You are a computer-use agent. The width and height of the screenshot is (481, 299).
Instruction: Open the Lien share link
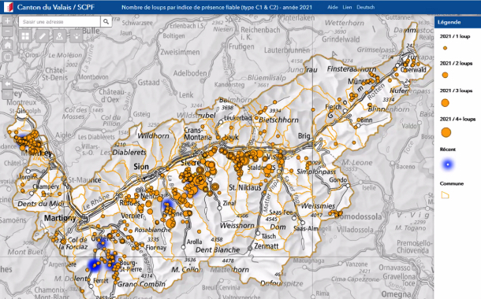point(347,7)
